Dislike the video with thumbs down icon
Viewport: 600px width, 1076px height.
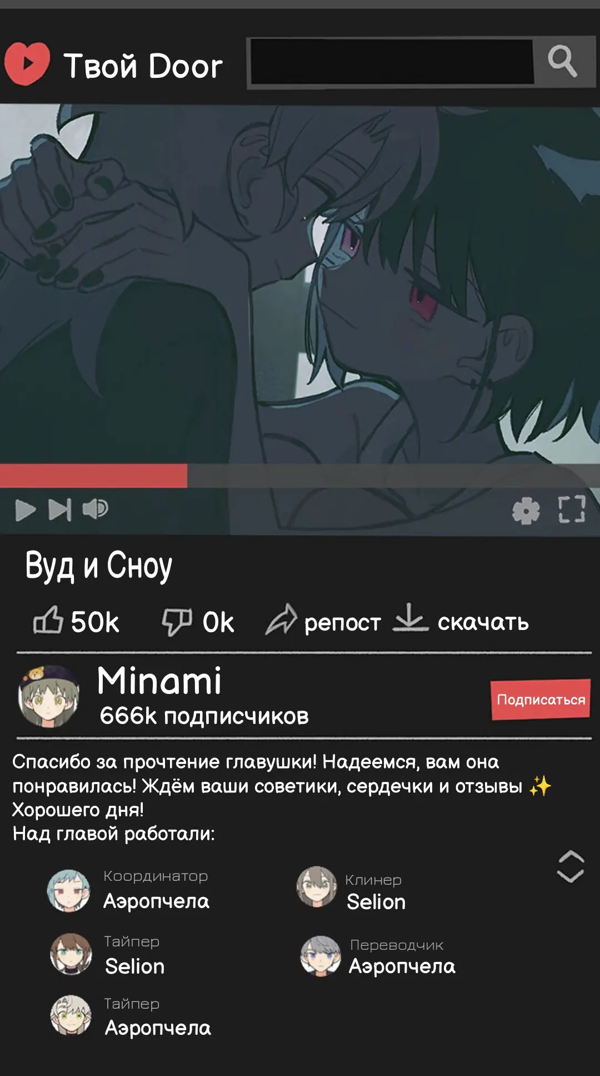pos(177,622)
